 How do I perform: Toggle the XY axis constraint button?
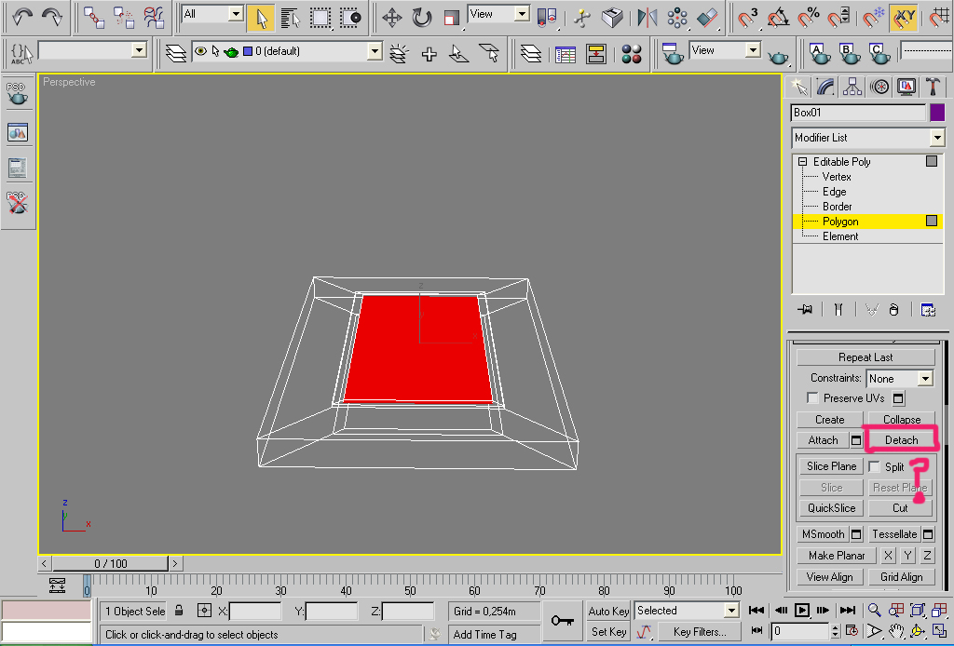point(904,18)
